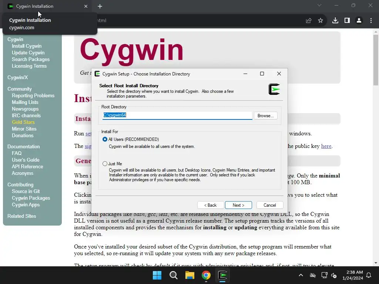This screenshot has width=379, height=284.
Task: Open Source in Git link
Action: click(x=26, y=191)
